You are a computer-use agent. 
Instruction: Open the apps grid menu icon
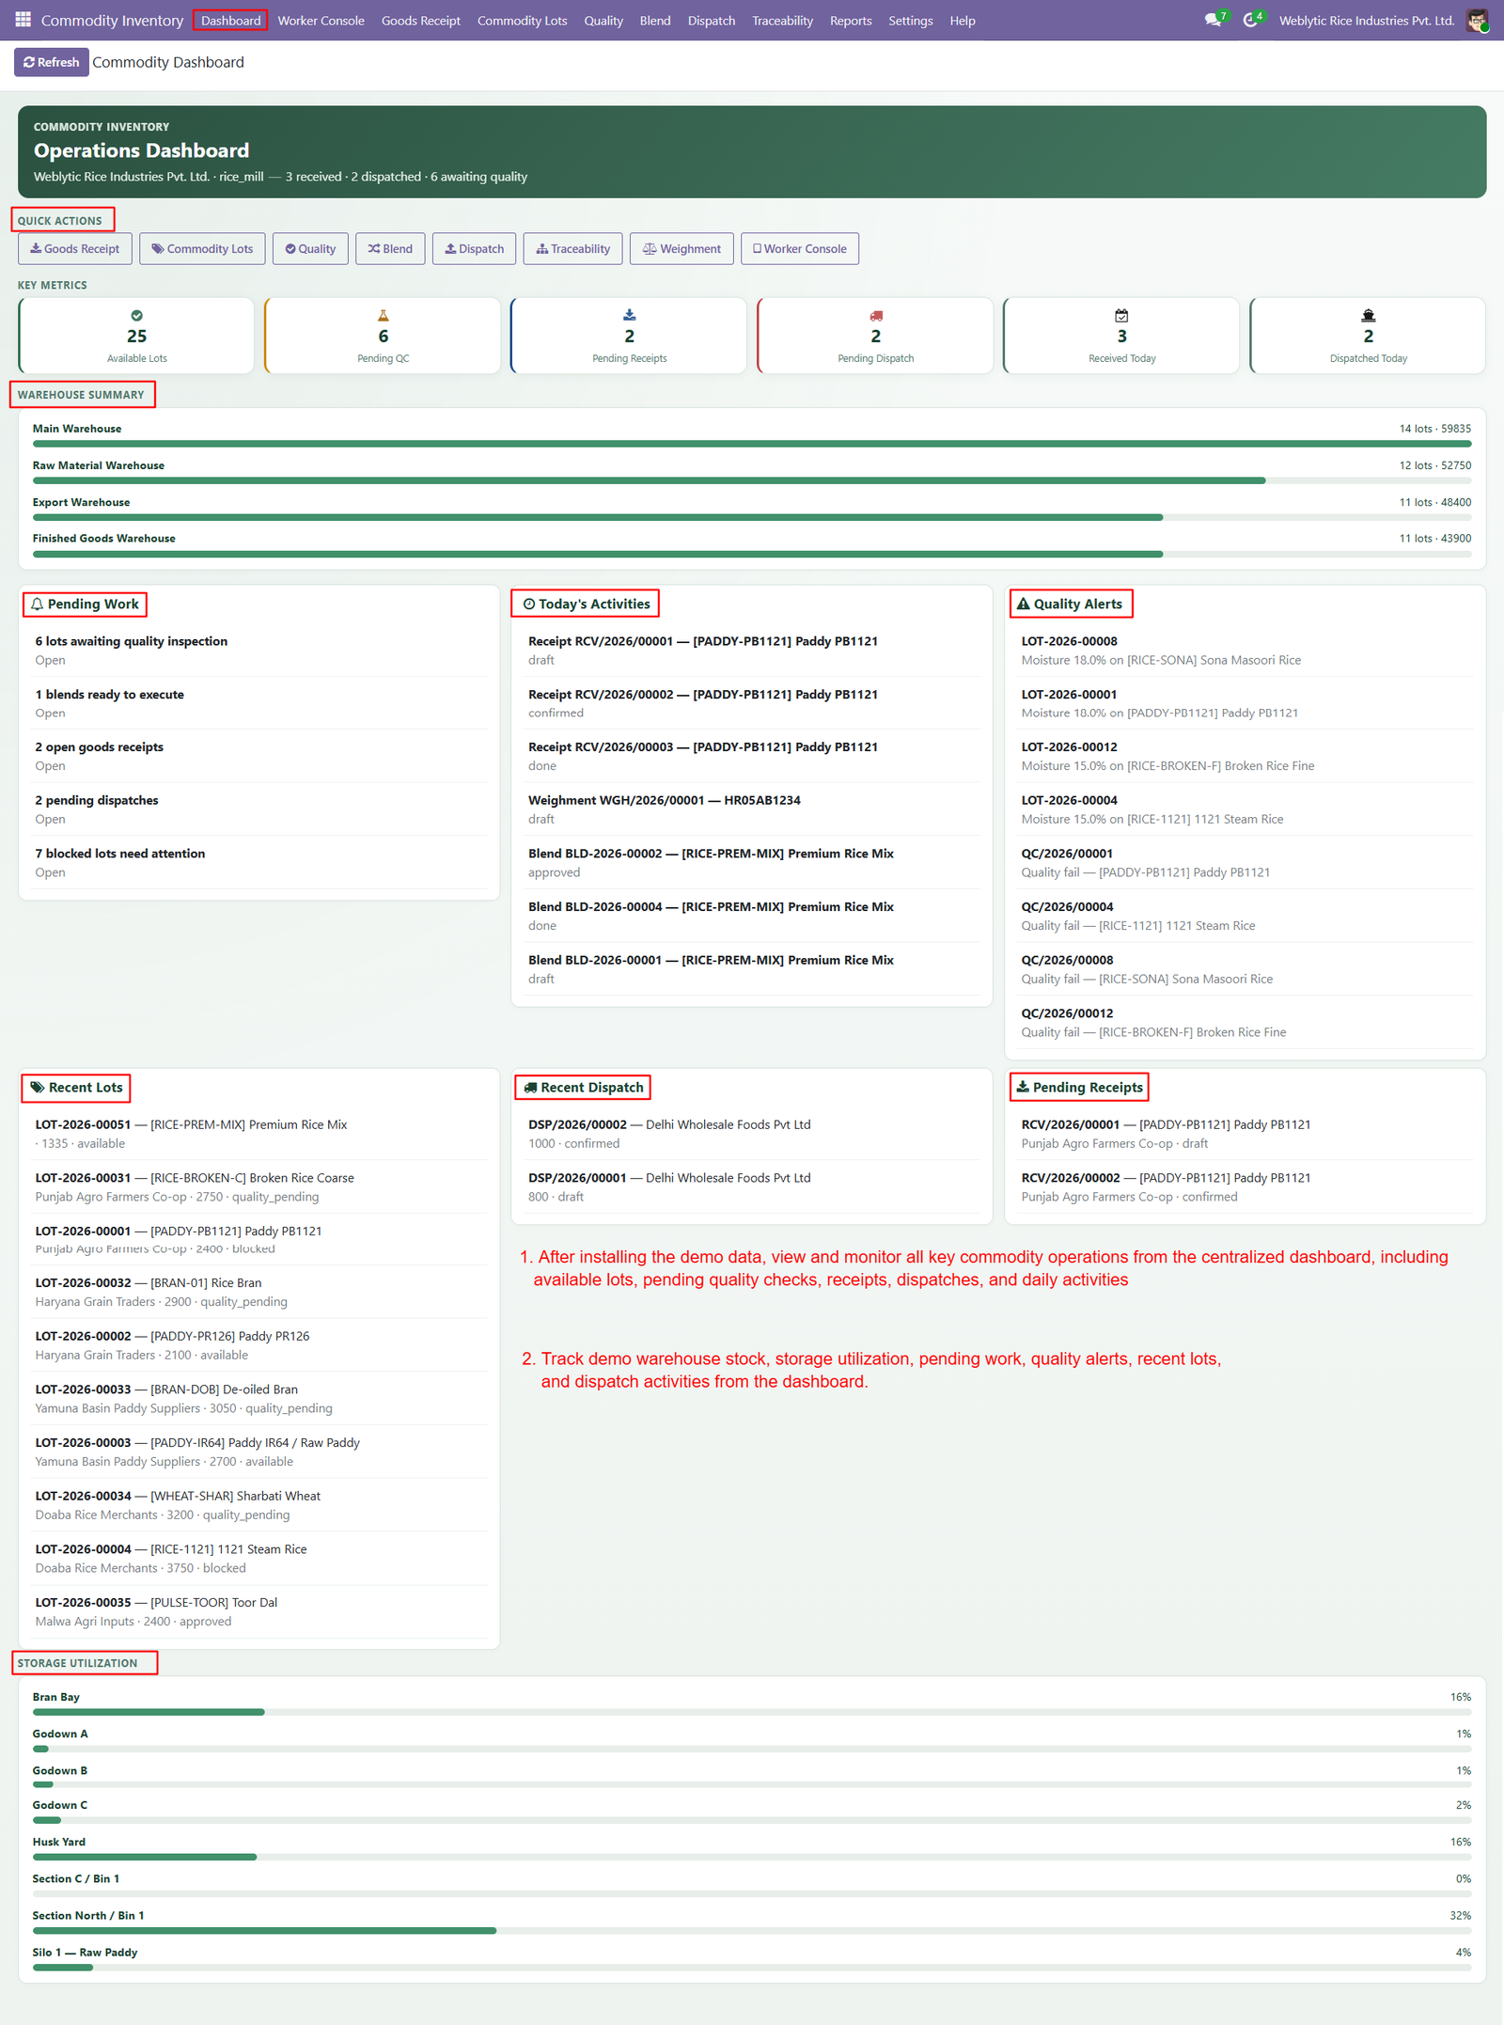(23, 20)
